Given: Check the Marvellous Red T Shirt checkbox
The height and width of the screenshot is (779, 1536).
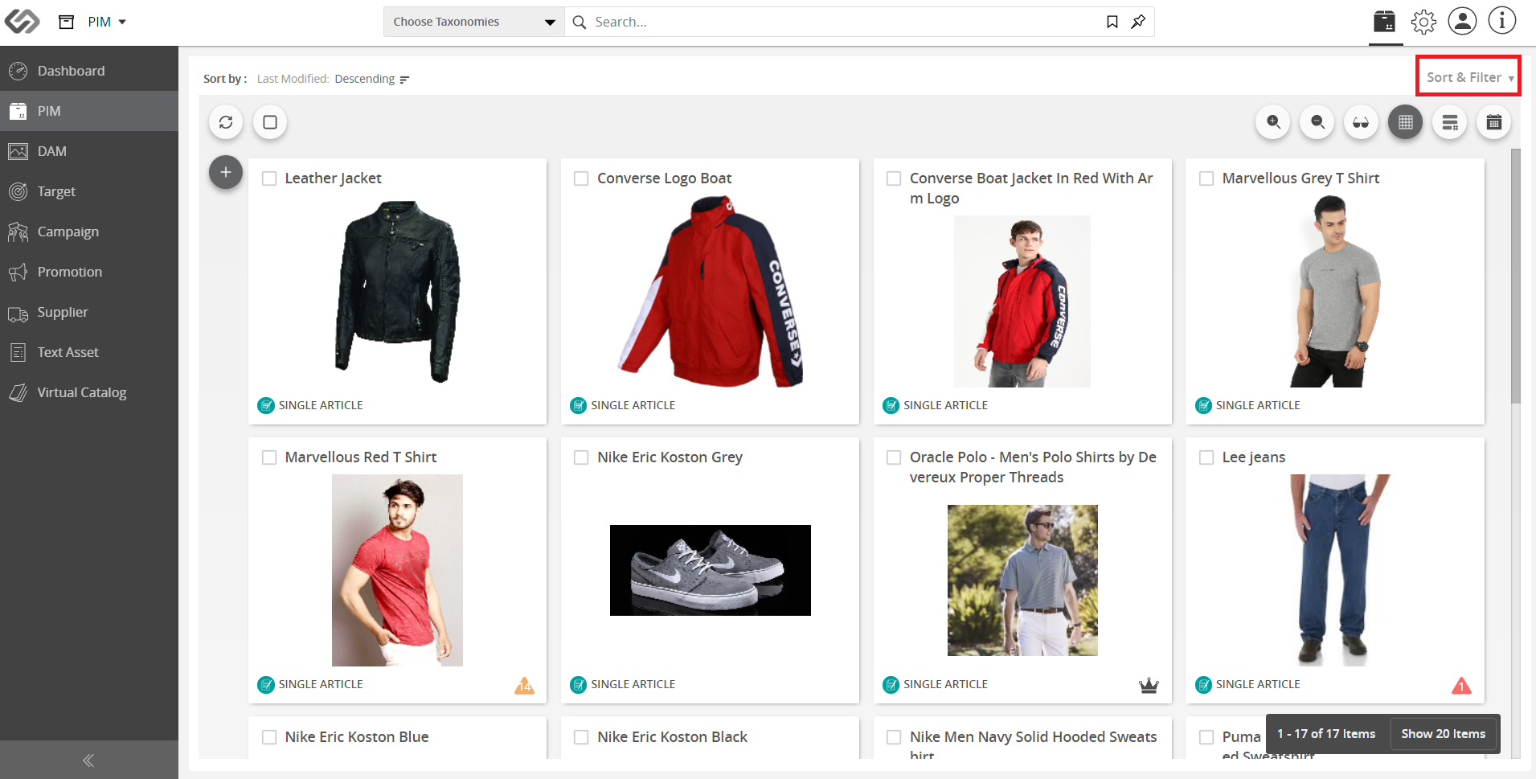Looking at the screenshot, I should coord(269,457).
